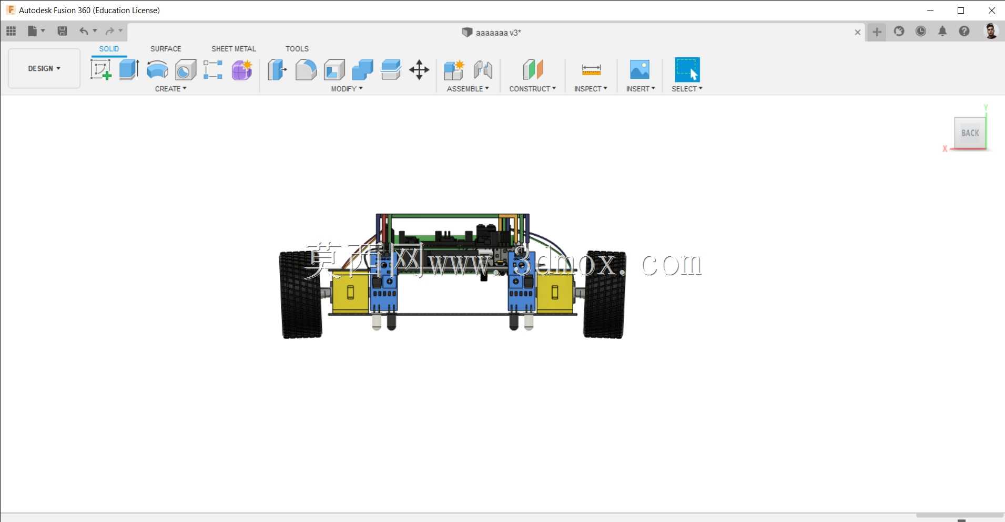The height and width of the screenshot is (522, 1005).
Task: Open the Job Status clock icon
Action: pyautogui.click(x=921, y=31)
